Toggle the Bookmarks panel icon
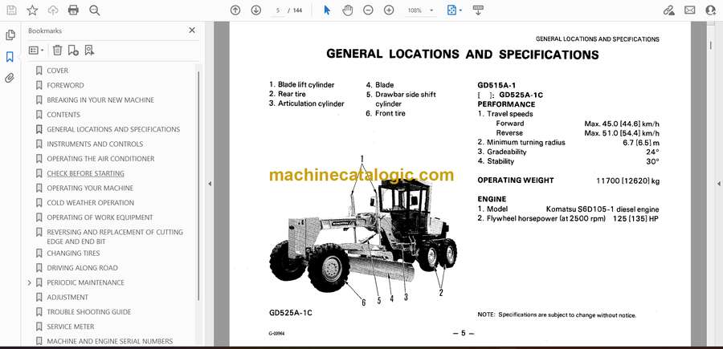This screenshot has width=723, height=349. point(10,57)
